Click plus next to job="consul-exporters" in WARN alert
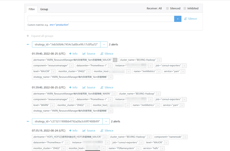The width and height of the screenshot is (230, 151). coord(185,99)
